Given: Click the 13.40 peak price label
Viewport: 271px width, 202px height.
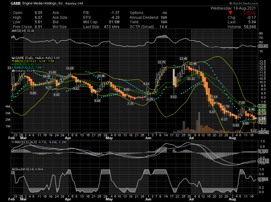Looking at the screenshot, I should 183,59.
